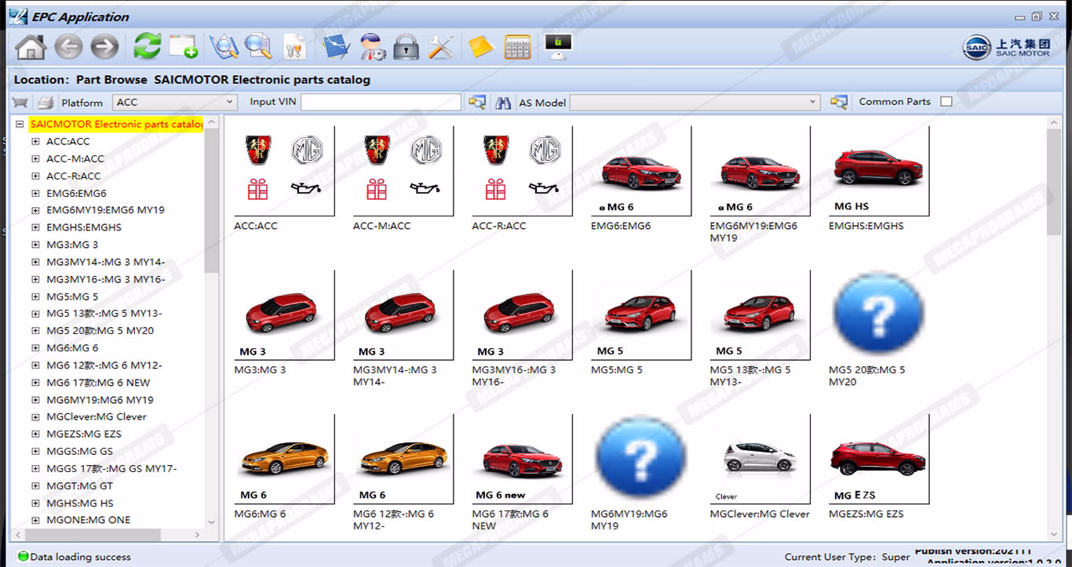Select MG3MY14-:MG 3 MY14- tree row

point(105,262)
